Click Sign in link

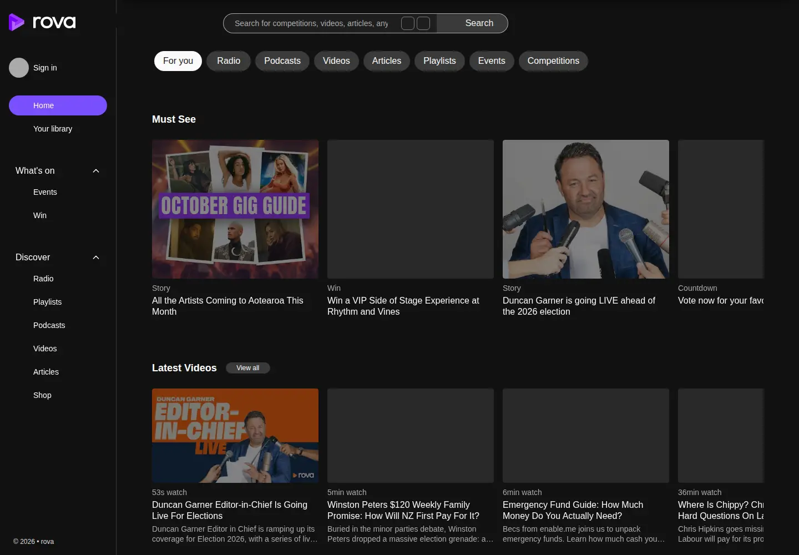pyautogui.click(x=45, y=68)
